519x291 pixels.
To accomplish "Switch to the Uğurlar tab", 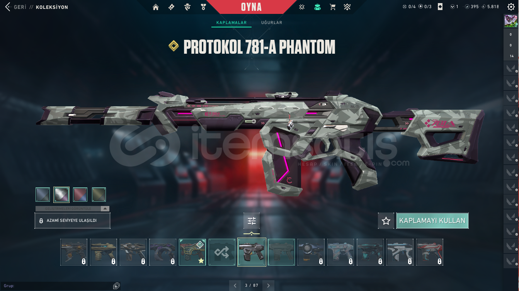I will [272, 22].
